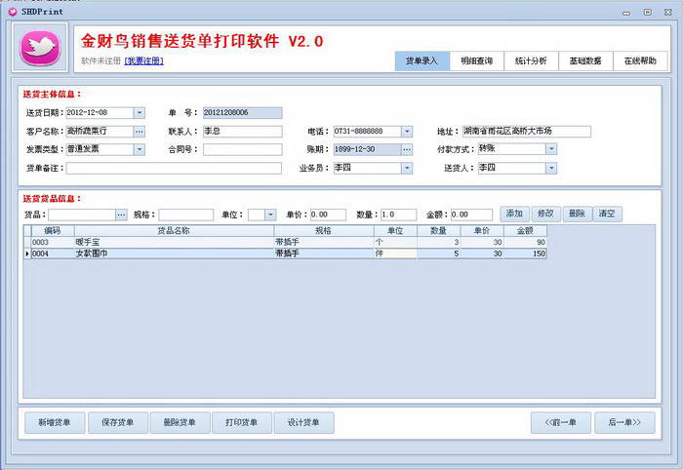Click 编码 column header
Image resolution: width=683 pixels, height=470 pixels.
point(53,231)
